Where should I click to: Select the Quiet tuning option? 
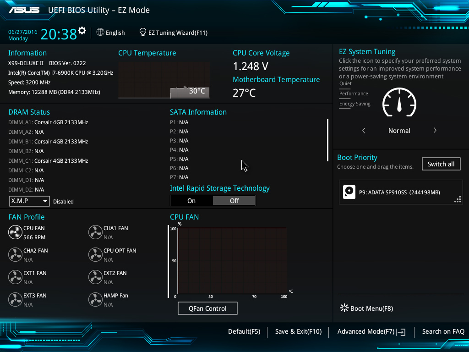(x=345, y=83)
